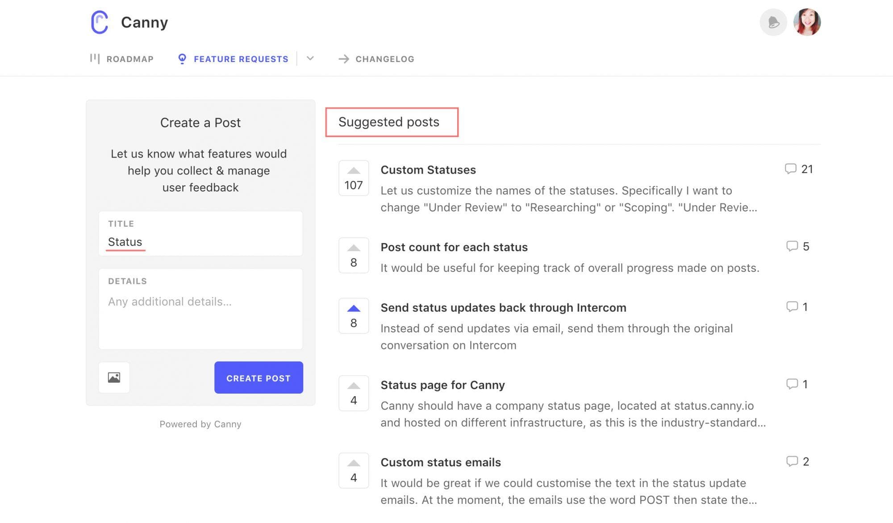The width and height of the screenshot is (893, 523).
Task: Upvote the Custom status emails post
Action: click(354, 470)
